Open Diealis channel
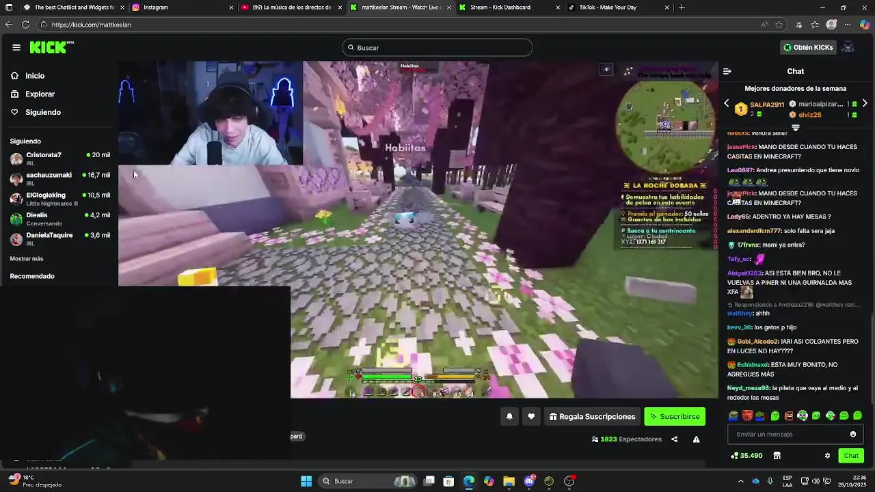 tap(60, 219)
